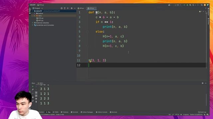
Task: Select N51.py in the project tree
Action: 40,20
